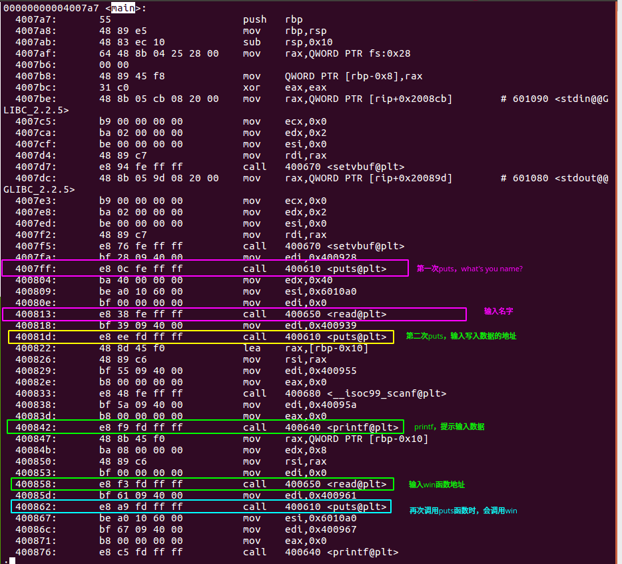Click the green annotation printf，提示输入数据
The height and width of the screenshot is (564, 622).
[449, 427]
